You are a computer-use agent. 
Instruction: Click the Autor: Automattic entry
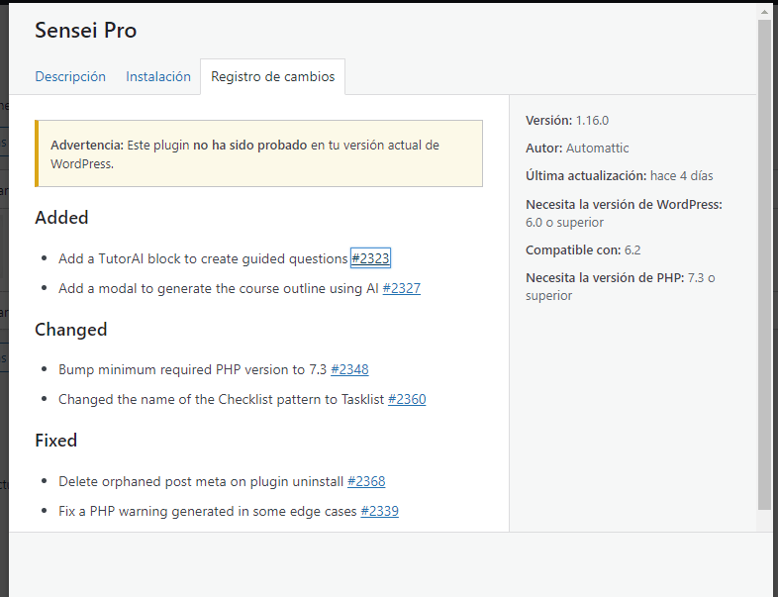pos(577,148)
